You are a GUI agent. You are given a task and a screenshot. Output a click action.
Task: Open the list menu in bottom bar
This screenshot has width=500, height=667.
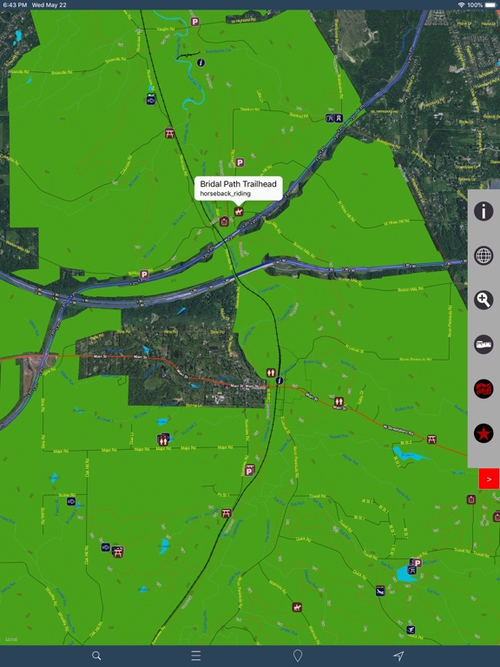(x=195, y=656)
